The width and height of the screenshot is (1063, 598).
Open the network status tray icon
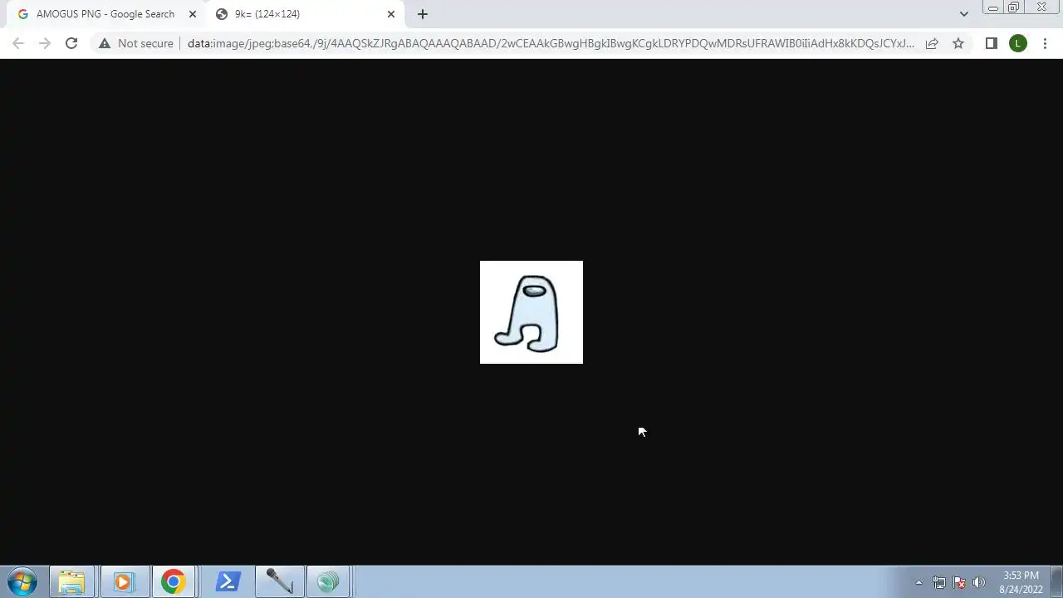pyautogui.click(x=939, y=582)
